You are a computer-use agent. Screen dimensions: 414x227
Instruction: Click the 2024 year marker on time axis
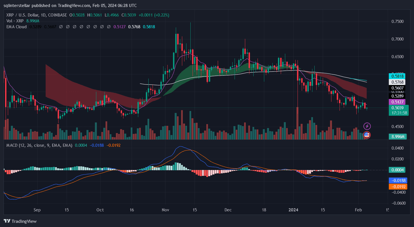tap(294, 210)
